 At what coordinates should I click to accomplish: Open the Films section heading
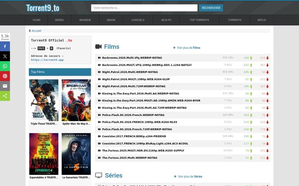click(112, 47)
